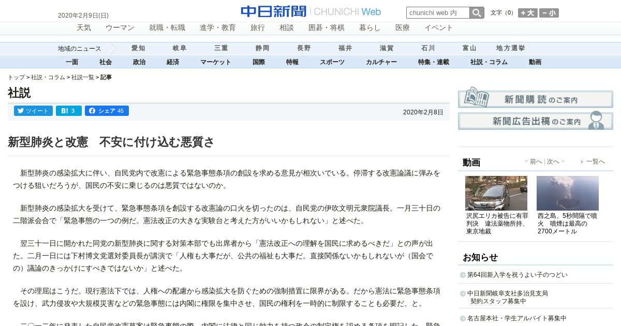
Task: Open the 相談 menu item
Action: tap(287, 28)
